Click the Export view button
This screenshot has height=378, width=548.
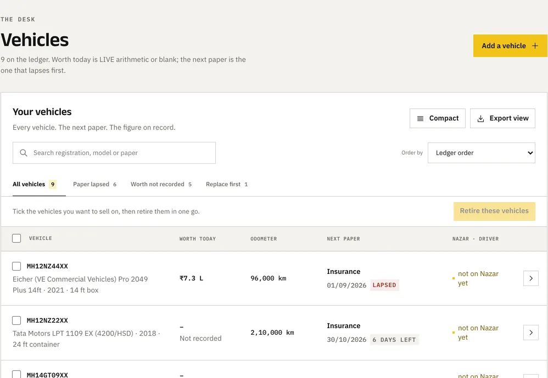tap(502, 118)
